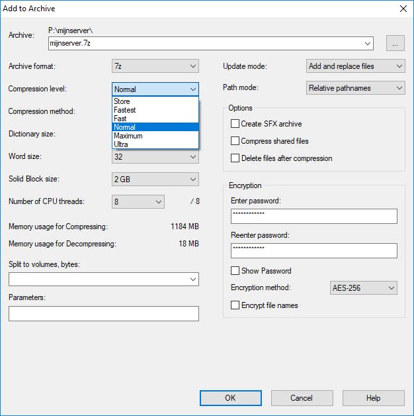Pick Fastest compression level option
The width and height of the screenshot is (414, 416).
point(124,110)
